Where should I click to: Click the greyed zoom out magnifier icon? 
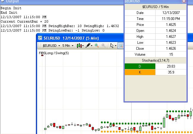click(103, 46)
